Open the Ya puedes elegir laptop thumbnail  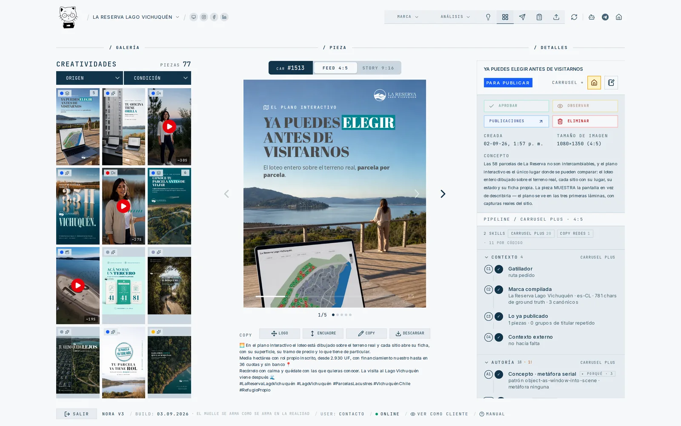(x=78, y=127)
